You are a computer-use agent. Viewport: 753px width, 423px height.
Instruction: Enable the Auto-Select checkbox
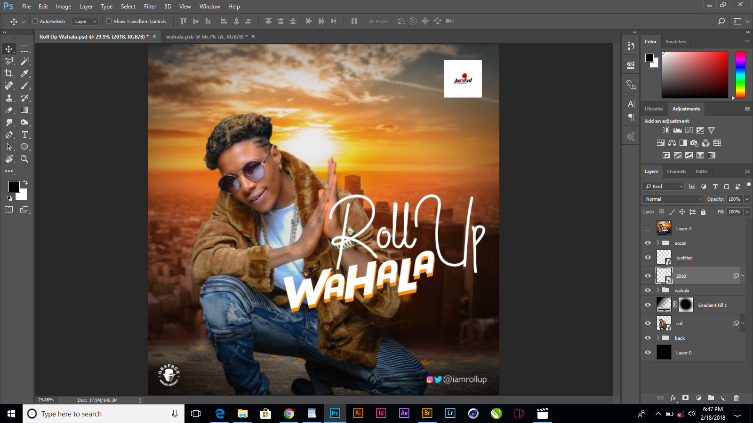pos(35,21)
